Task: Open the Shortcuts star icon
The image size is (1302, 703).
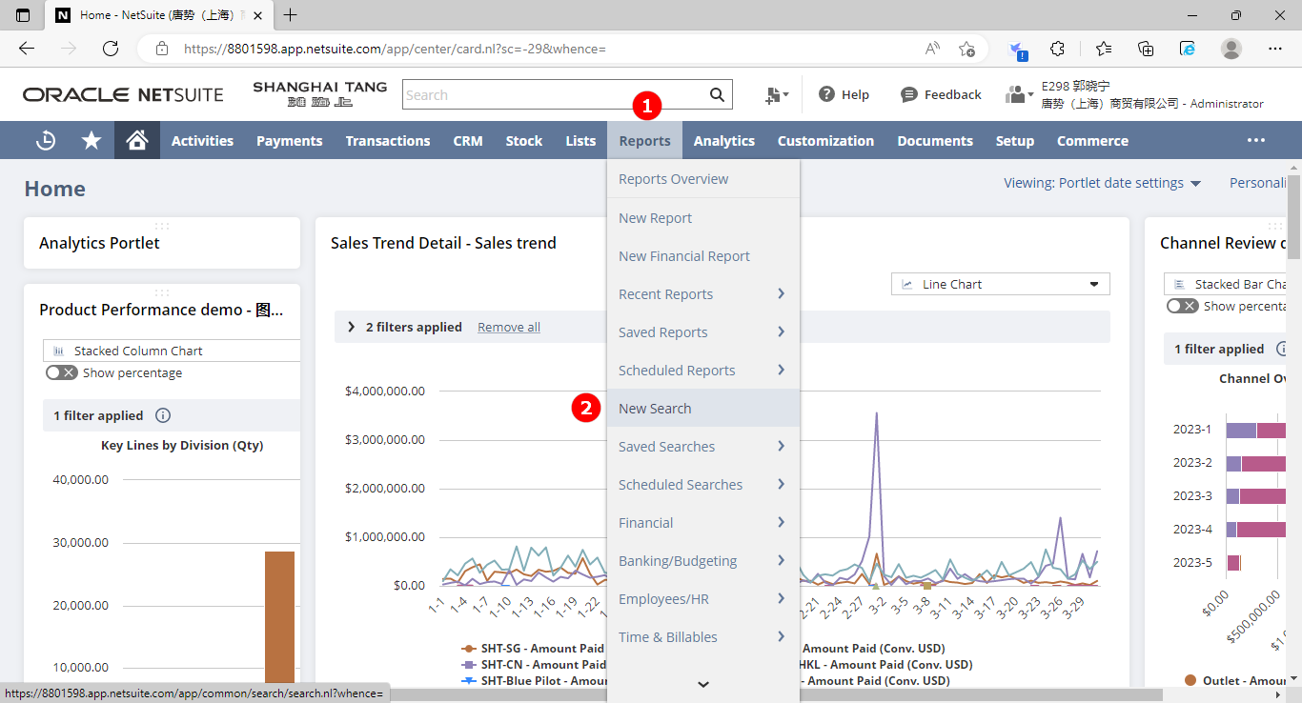Action: (x=92, y=141)
